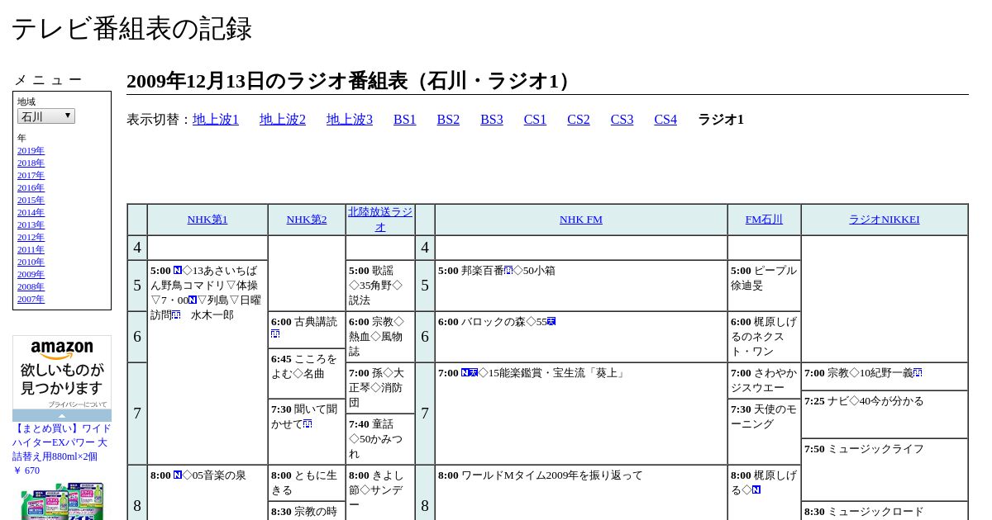Switch display to BS1
This screenshot has height=520, width=992.
coord(405,120)
